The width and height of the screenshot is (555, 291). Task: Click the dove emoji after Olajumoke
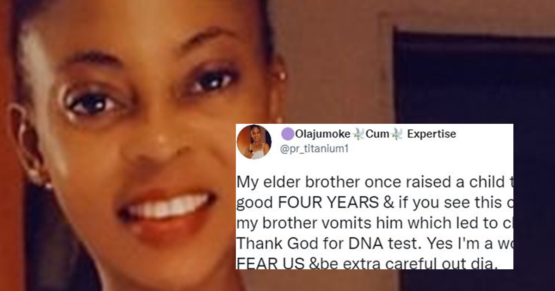358,134
